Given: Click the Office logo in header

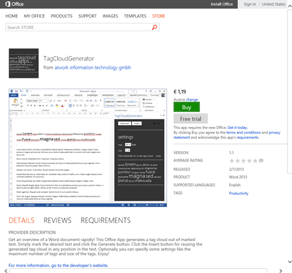Looking at the screenshot, I should 14,4.
